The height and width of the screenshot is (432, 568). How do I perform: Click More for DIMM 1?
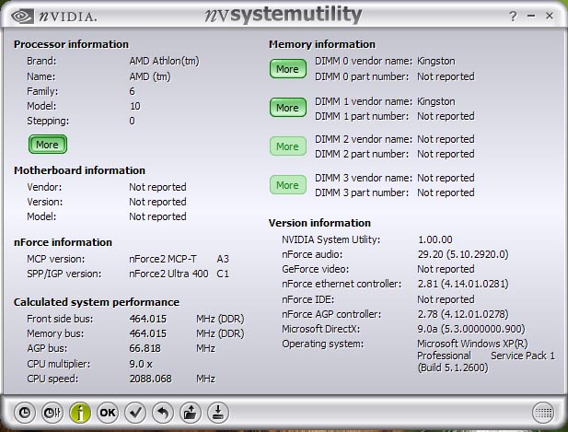coord(288,108)
